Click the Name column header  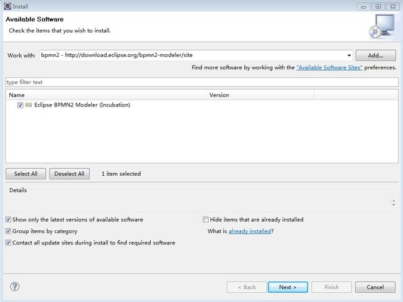click(x=106, y=95)
